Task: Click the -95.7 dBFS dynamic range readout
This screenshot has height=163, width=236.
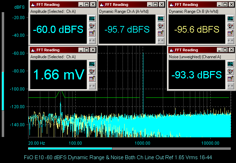Action: 127,29
